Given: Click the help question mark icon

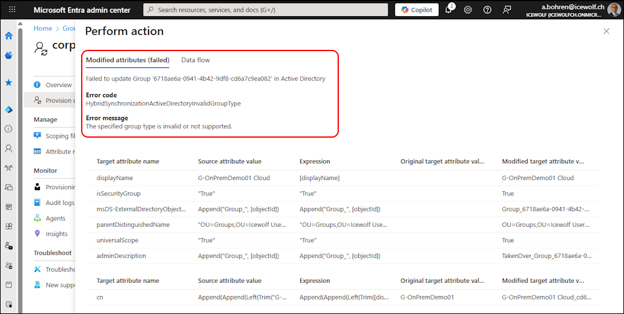Looking at the screenshot, I should pyautogui.click(x=487, y=10).
